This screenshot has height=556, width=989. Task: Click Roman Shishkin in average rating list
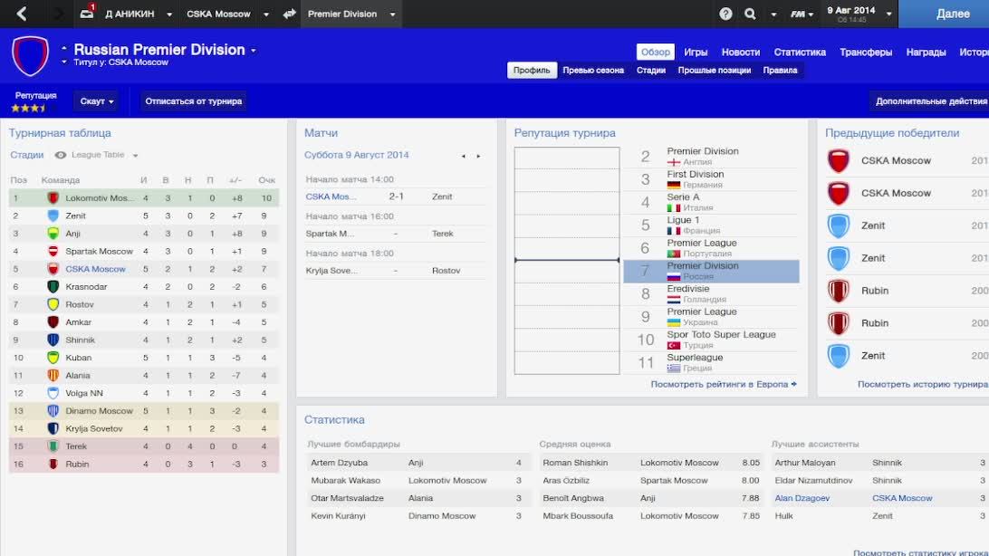[574, 463]
